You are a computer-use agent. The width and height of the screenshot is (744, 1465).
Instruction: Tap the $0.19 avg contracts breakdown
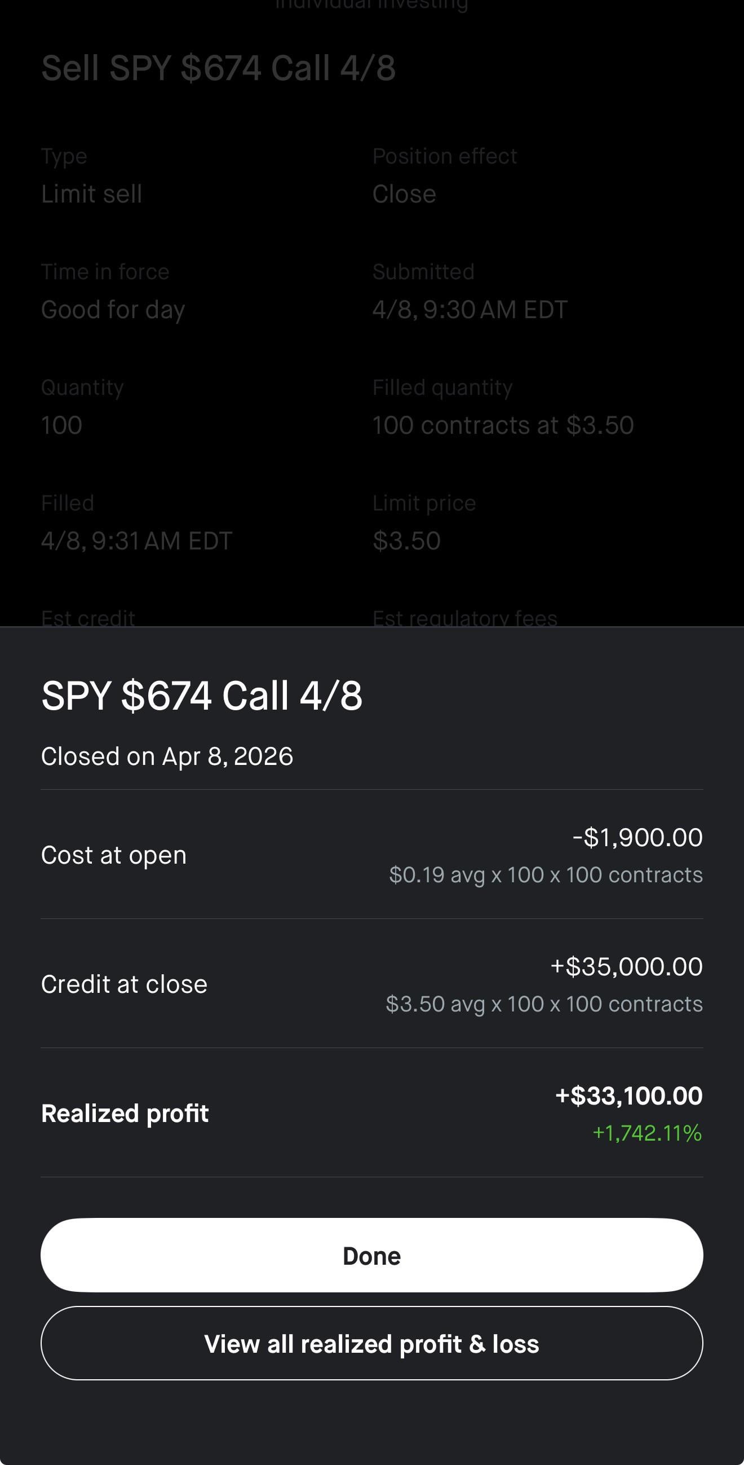tap(546, 875)
